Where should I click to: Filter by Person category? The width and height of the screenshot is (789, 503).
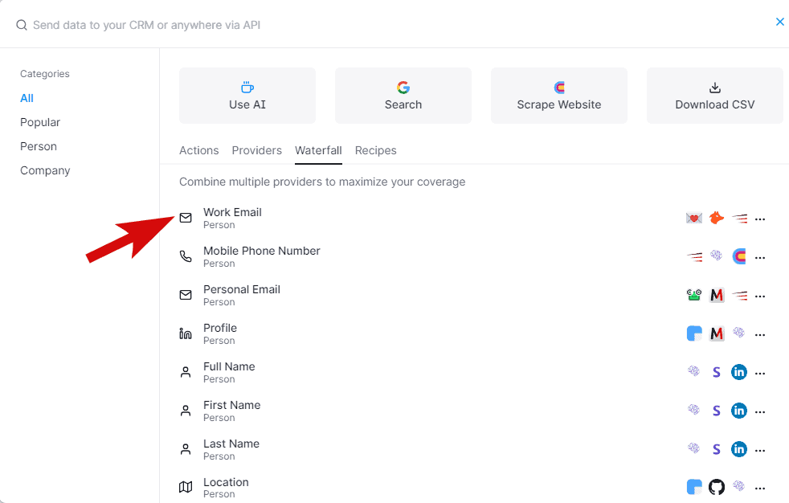[39, 146]
